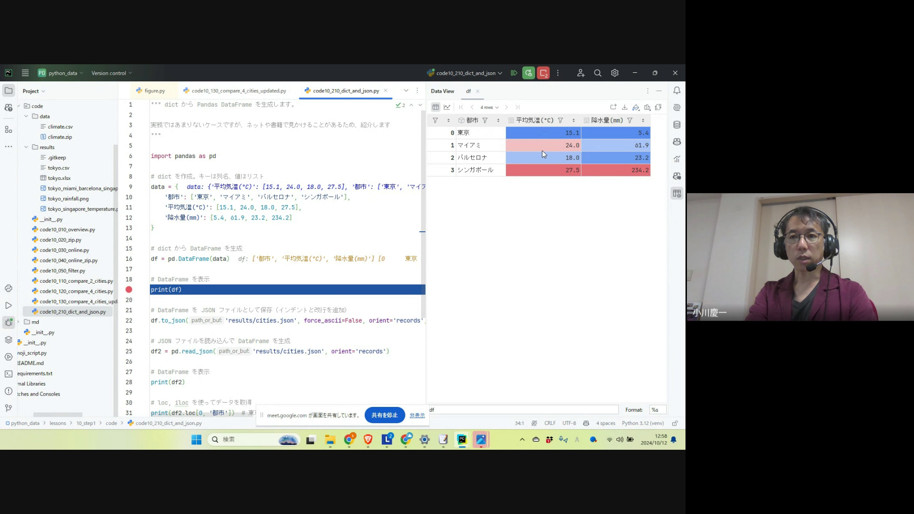This screenshot has width=914, height=514.
Task: Switch Data View to chart view
Action: [x=447, y=107]
